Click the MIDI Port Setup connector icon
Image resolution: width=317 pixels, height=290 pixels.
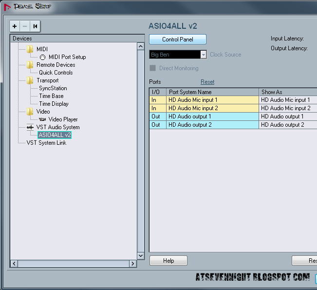pyautogui.click(x=42, y=58)
